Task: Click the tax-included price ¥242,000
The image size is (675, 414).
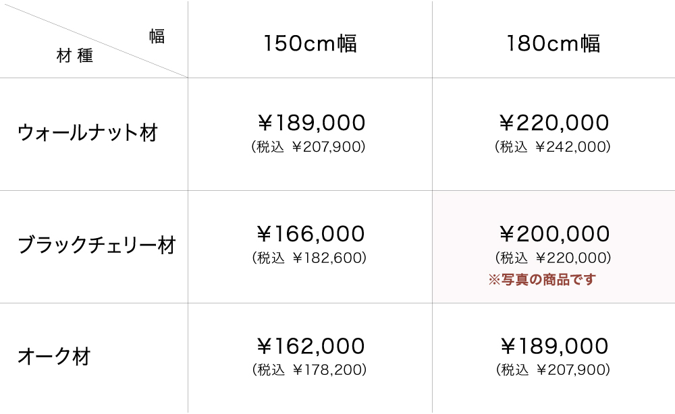Action: [x=553, y=146]
